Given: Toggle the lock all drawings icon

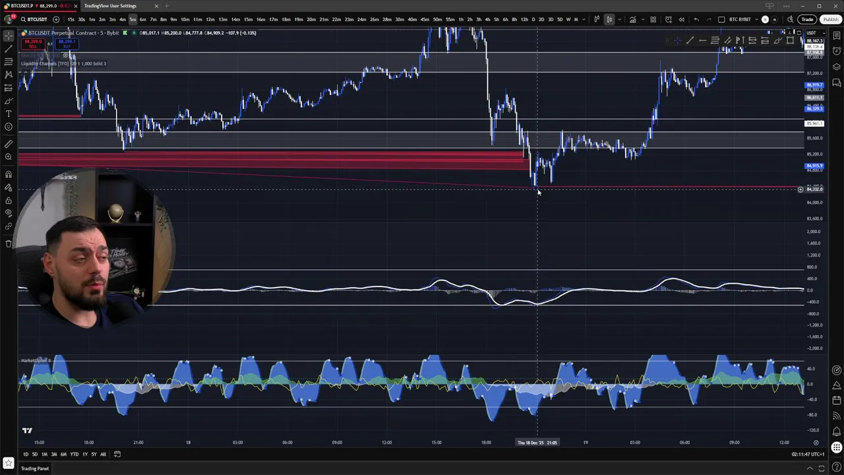Looking at the screenshot, I should coord(9,200).
